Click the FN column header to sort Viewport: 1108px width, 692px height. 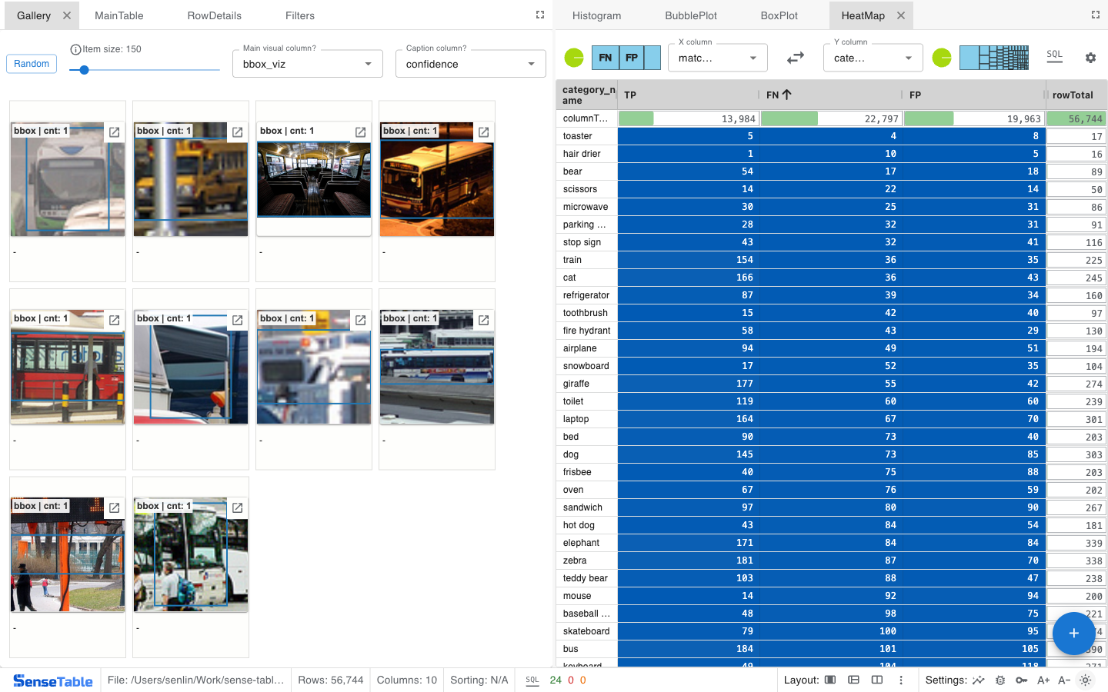pos(773,95)
